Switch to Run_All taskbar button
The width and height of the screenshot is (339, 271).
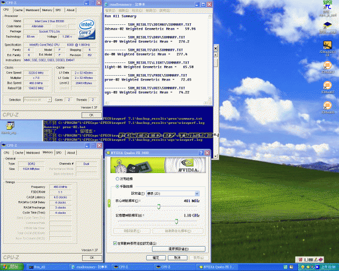(46, 267)
